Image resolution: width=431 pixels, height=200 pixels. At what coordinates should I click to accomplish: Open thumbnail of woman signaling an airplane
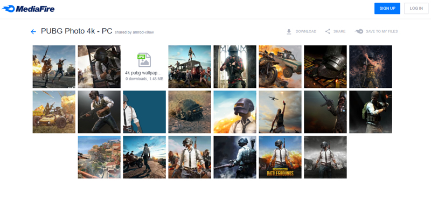click(280, 112)
